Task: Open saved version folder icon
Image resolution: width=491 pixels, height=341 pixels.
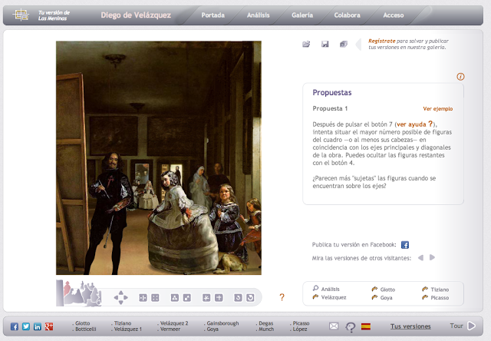Action: tap(306, 45)
